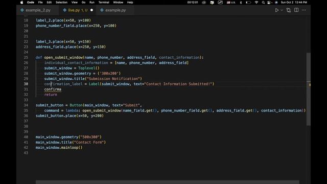The height and width of the screenshot is (184, 327).
Task: Click 'individual_contact_information' on line 26
Action: [x=76, y=63]
